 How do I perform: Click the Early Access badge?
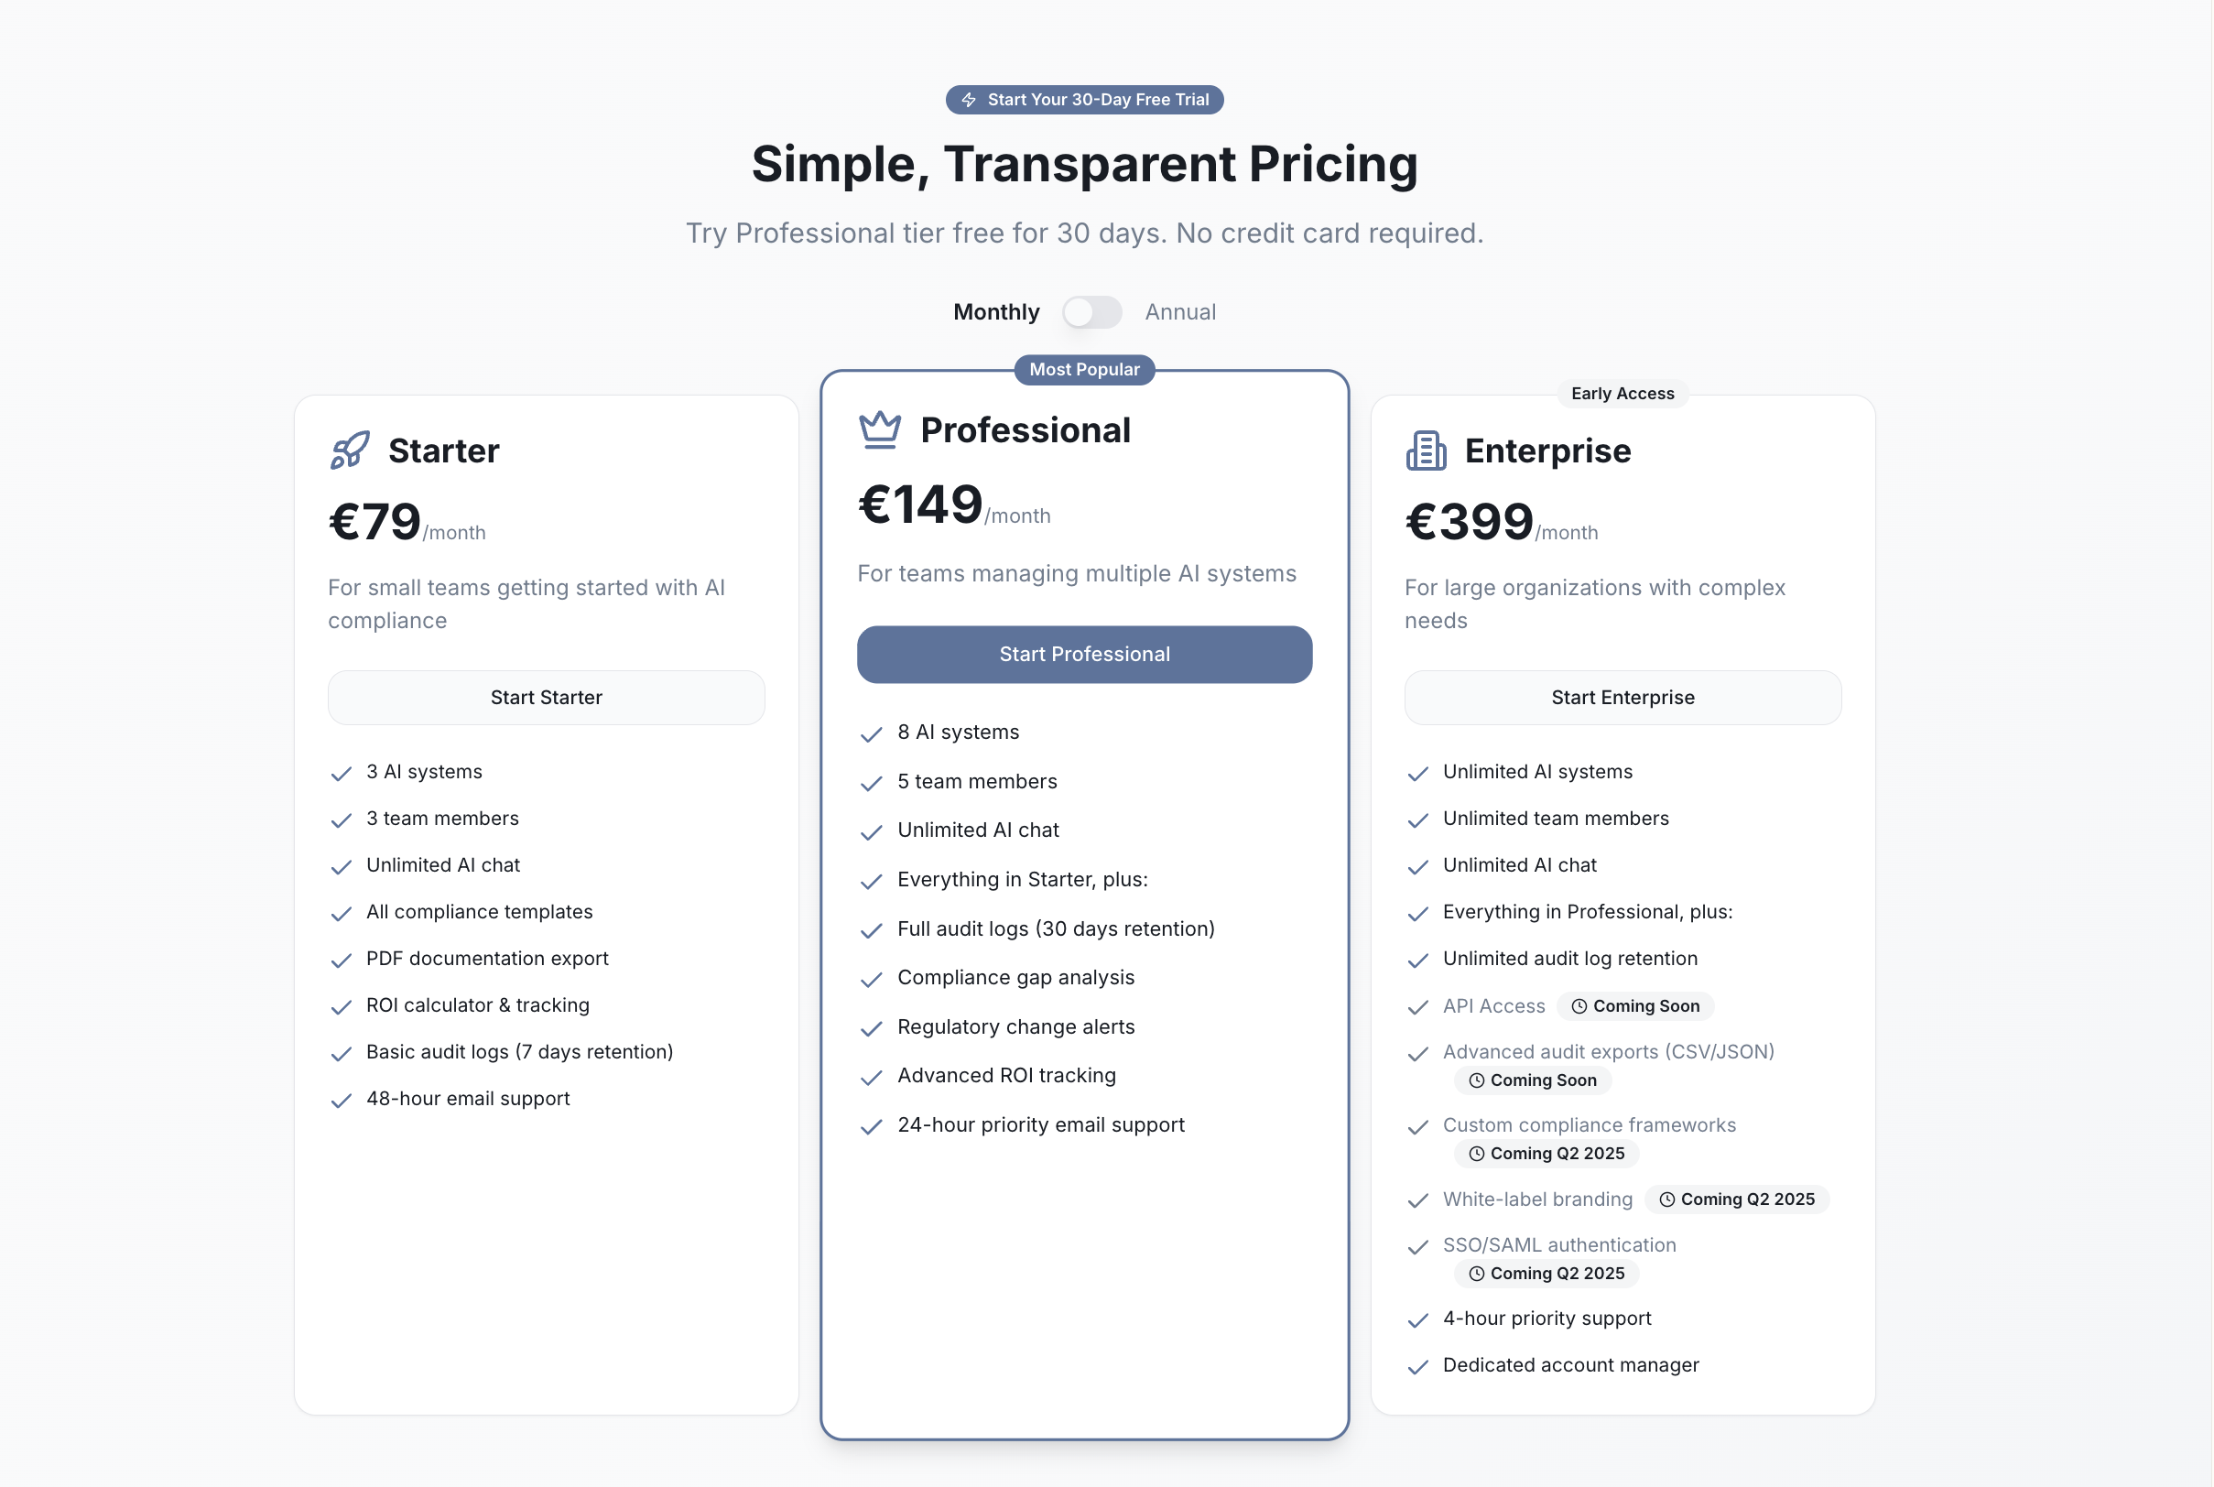[x=1622, y=394]
